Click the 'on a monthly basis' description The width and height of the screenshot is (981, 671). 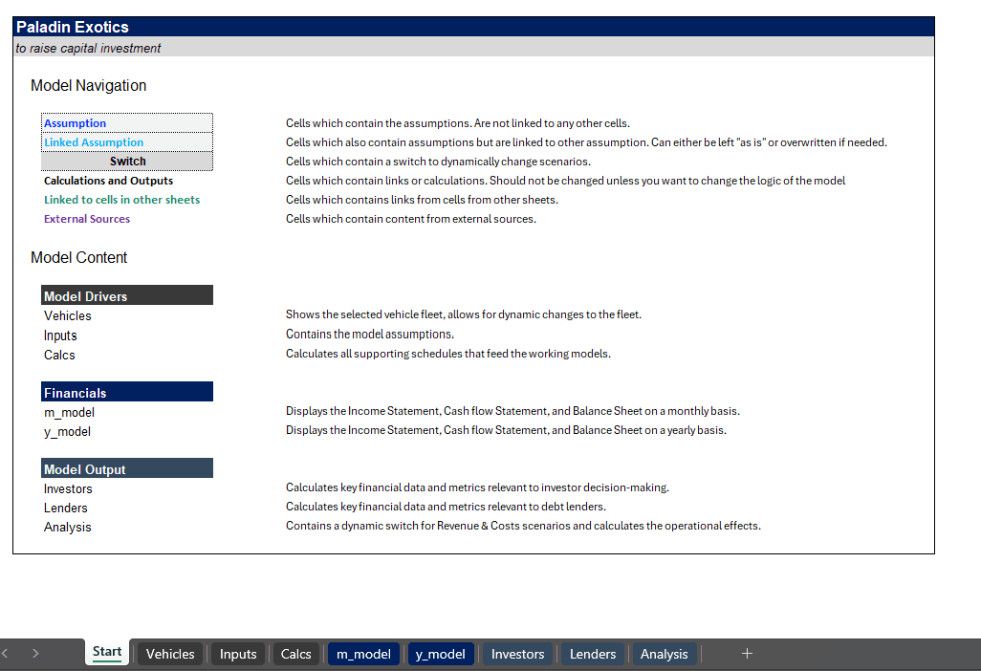point(513,411)
